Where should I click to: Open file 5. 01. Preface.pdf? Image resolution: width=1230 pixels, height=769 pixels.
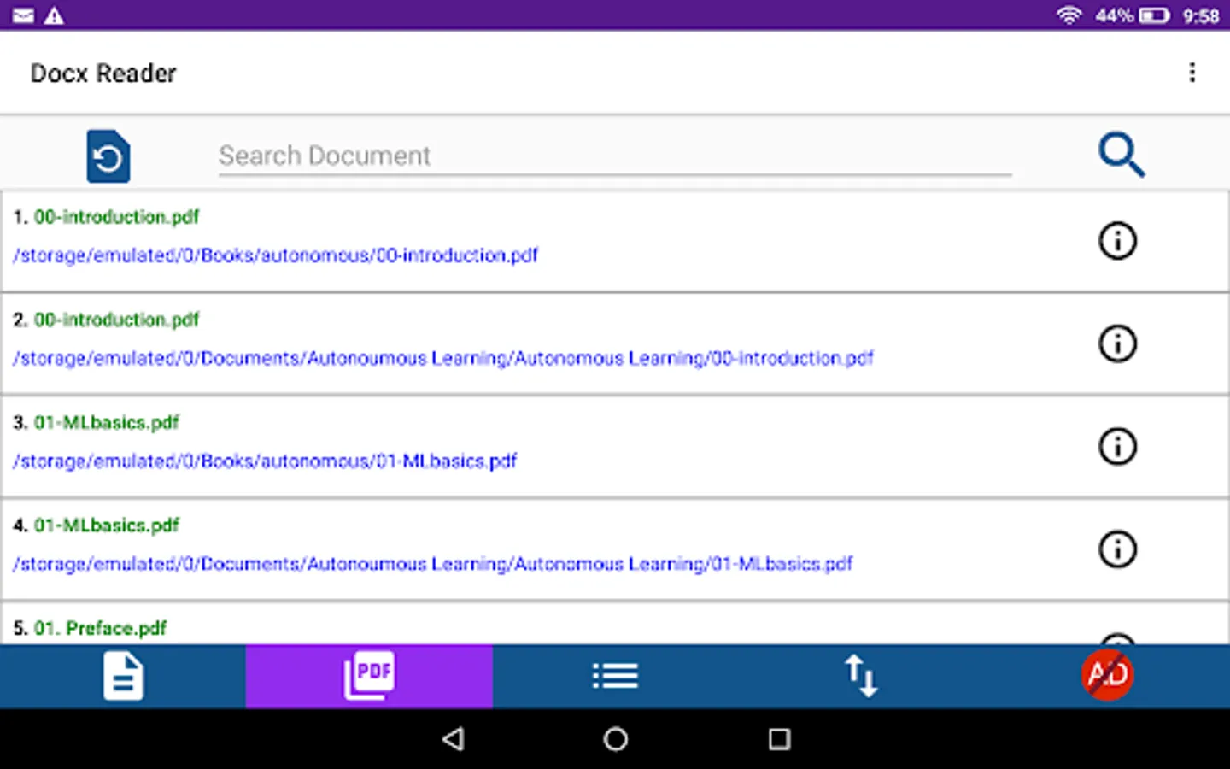(x=90, y=628)
